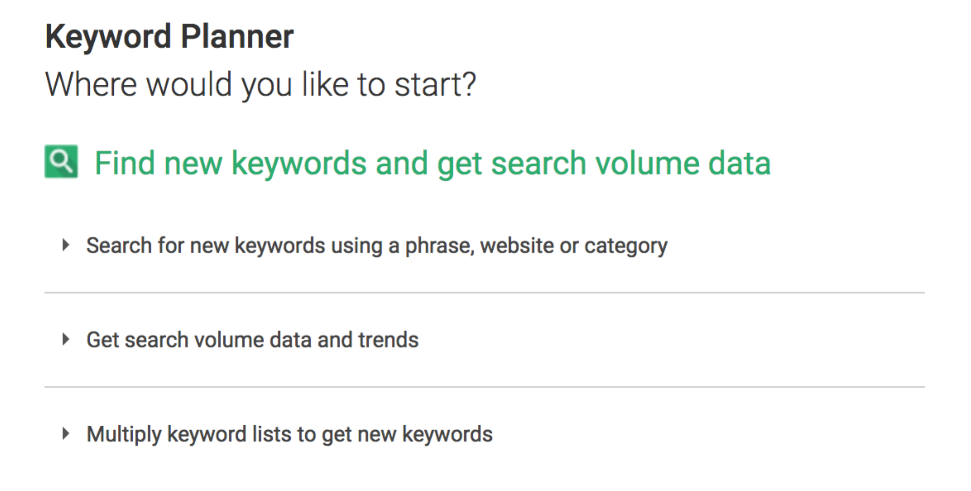This screenshot has width=971, height=491.
Task: Click 'search volume data' in the green heading
Action: click(631, 163)
